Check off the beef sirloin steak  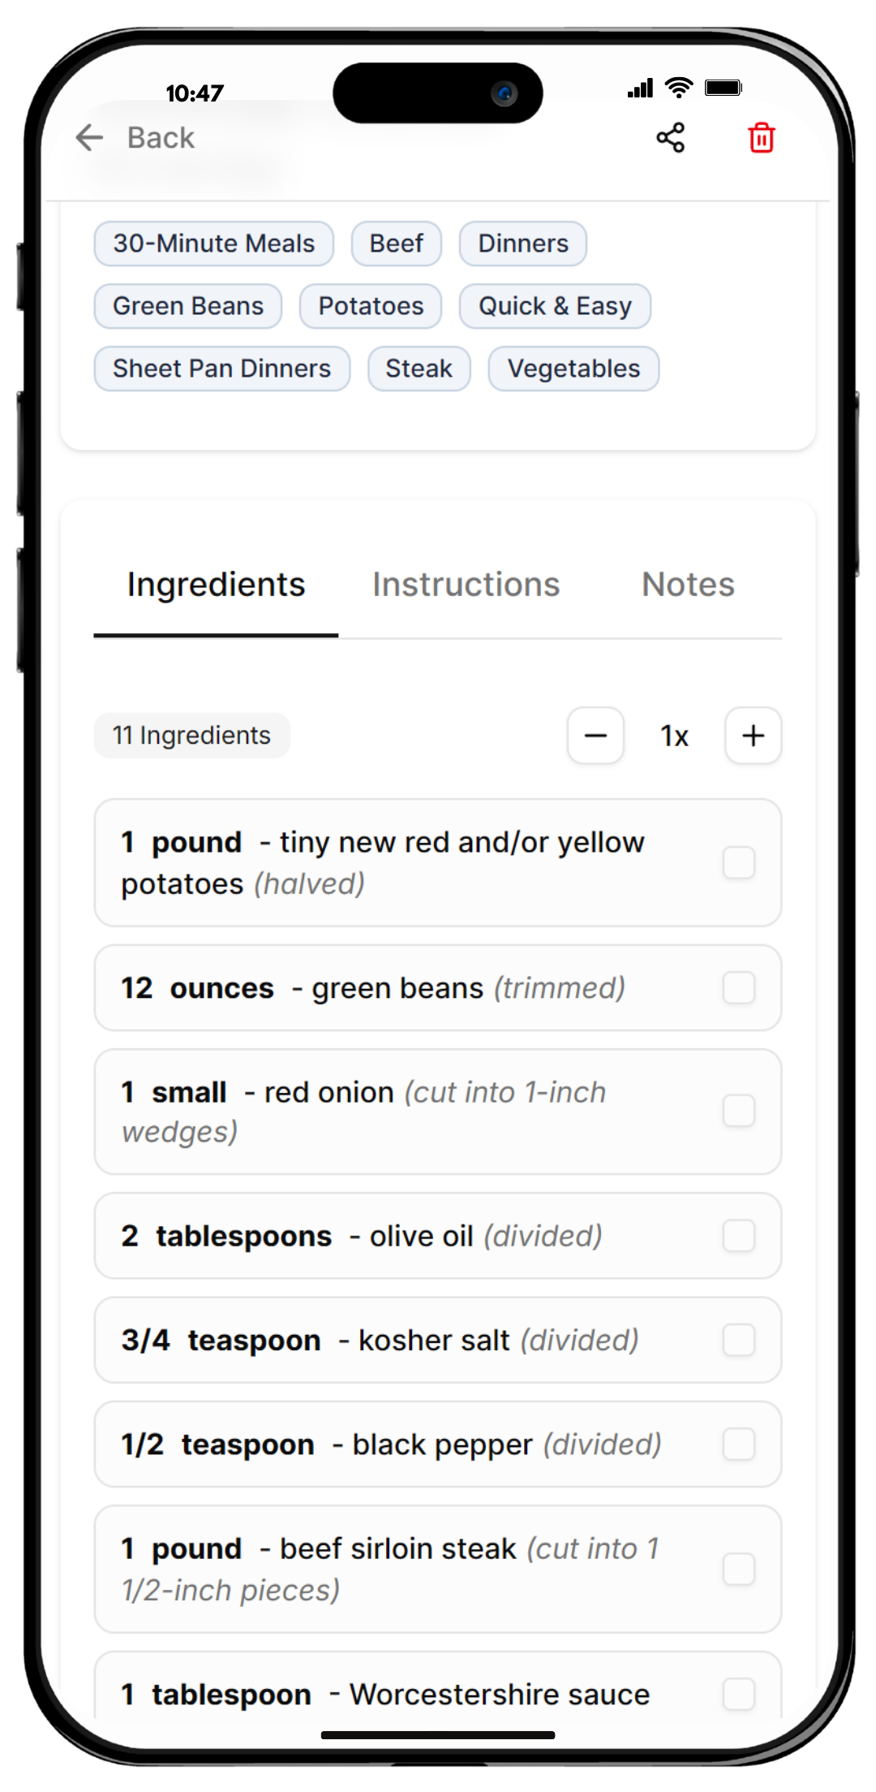pos(739,1570)
